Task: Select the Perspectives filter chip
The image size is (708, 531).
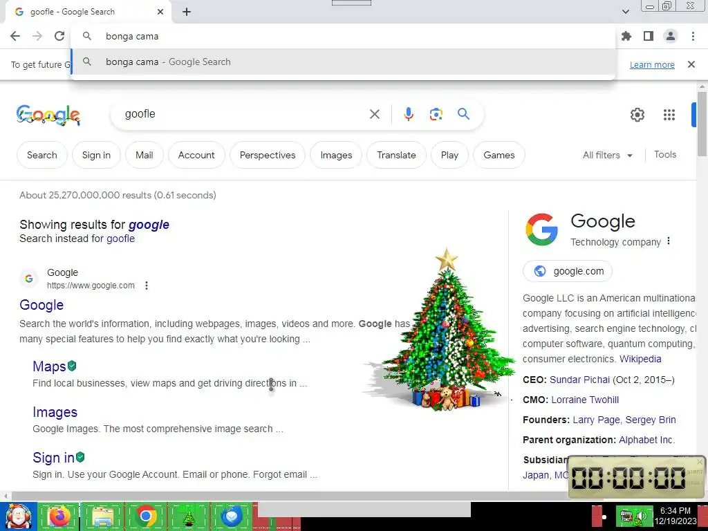Action: (x=268, y=155)
